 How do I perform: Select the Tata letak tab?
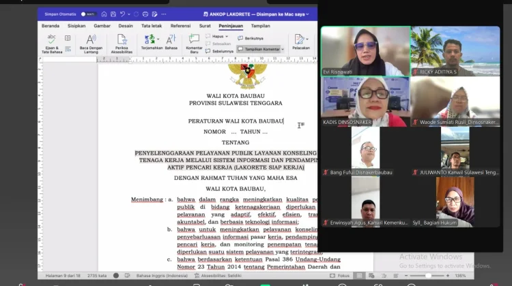tap(152, 26)
